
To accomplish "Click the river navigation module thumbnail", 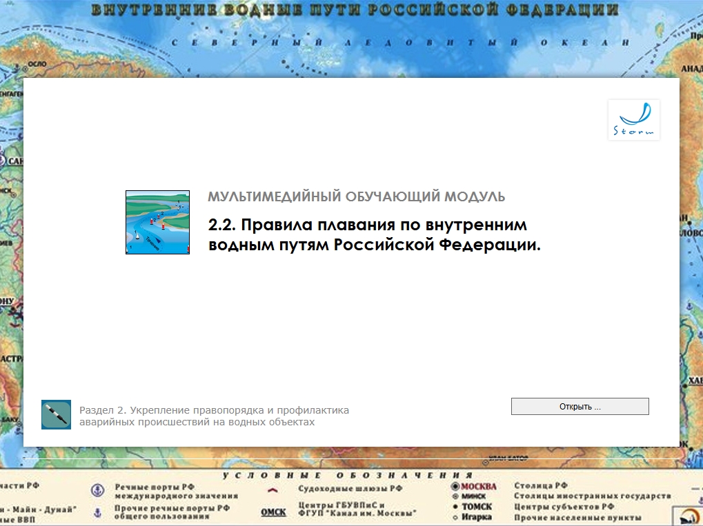I will (157, 223).
